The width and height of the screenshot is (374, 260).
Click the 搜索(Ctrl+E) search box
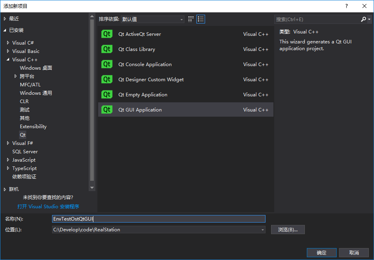click(317, 19)
